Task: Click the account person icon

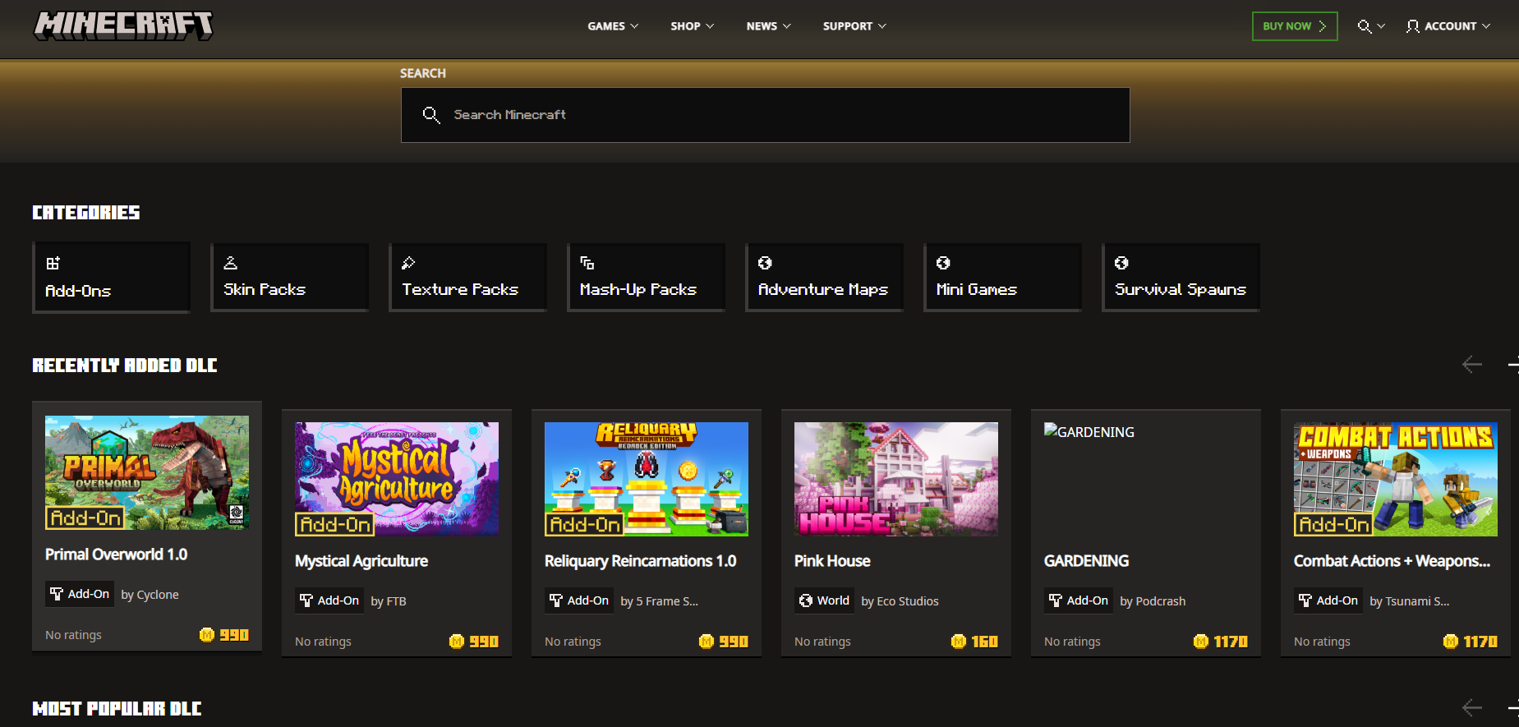Action: [1412, 26]
